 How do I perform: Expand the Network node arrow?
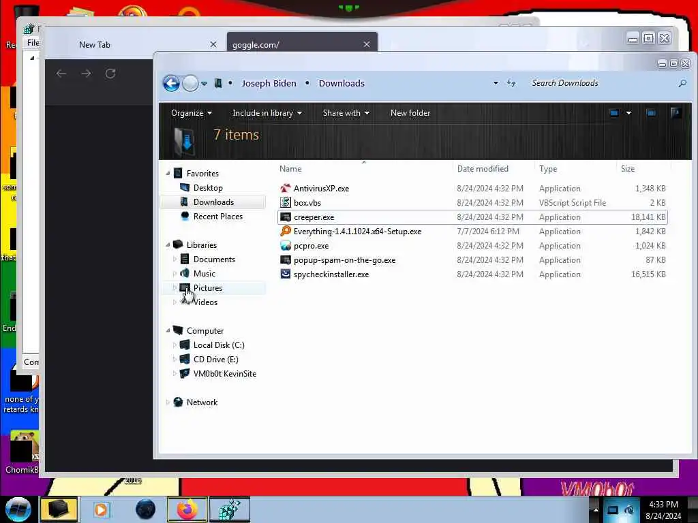168,402
